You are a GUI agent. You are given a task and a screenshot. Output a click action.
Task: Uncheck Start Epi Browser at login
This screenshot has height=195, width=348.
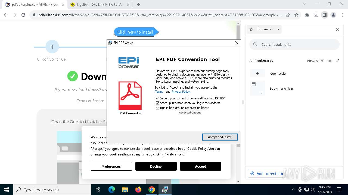tap(157, 103)
